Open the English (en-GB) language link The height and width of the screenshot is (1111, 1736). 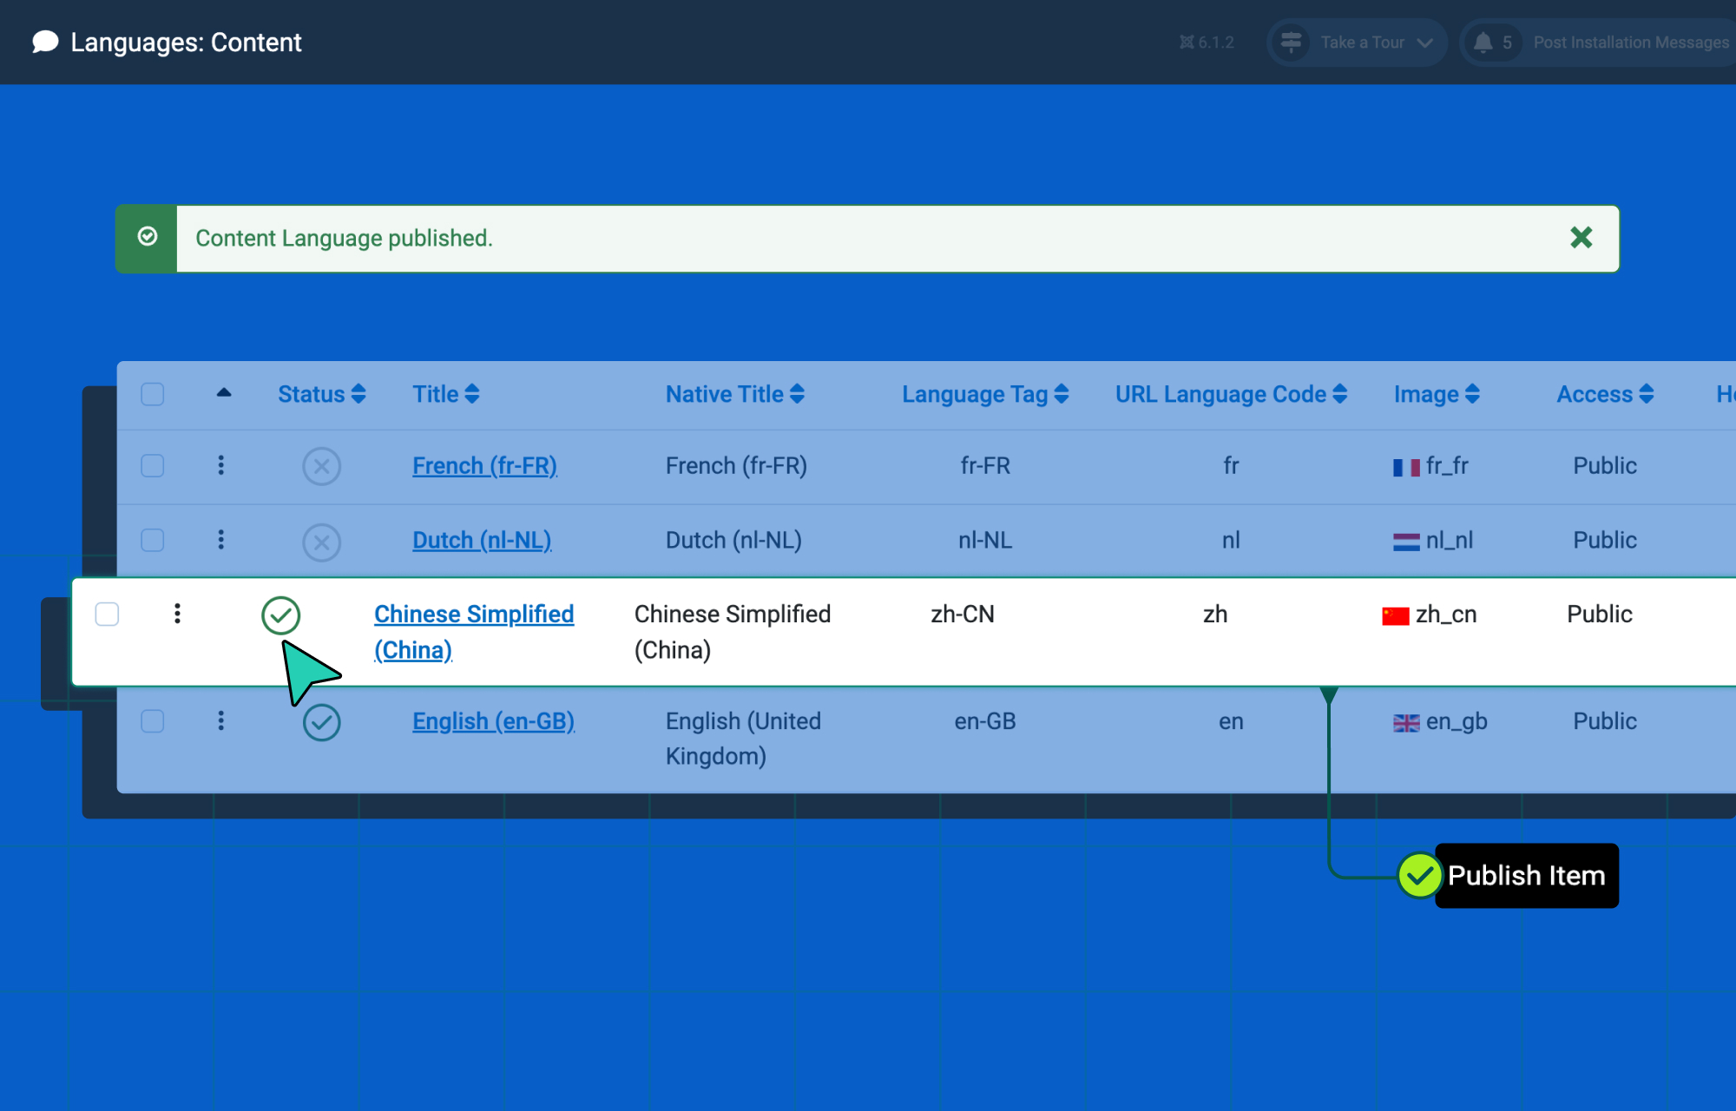(x=493, y=721)
